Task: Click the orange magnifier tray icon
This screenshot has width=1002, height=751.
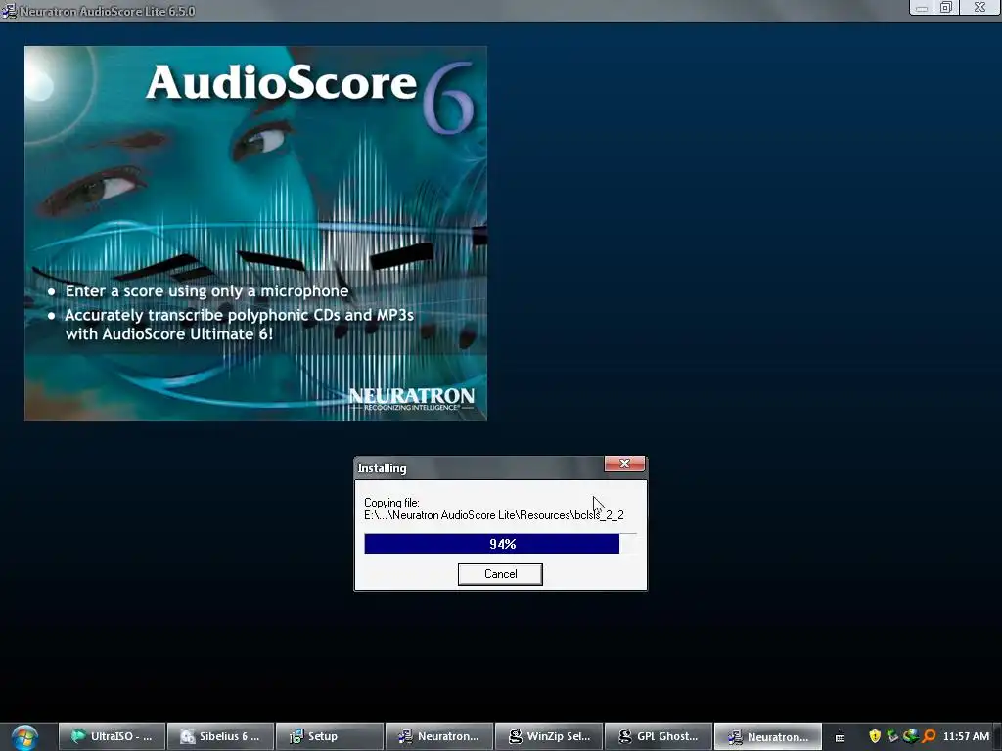Action: point(929,736)
